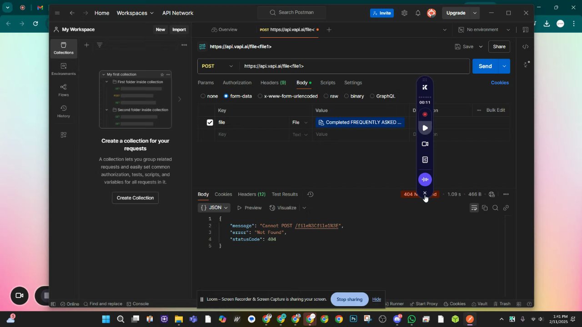Expand the Workspaces menu

click(135, 13)
